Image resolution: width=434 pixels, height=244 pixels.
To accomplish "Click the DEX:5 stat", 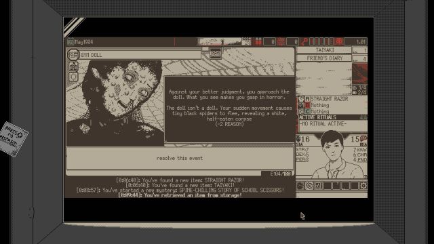I will point(302,155).
